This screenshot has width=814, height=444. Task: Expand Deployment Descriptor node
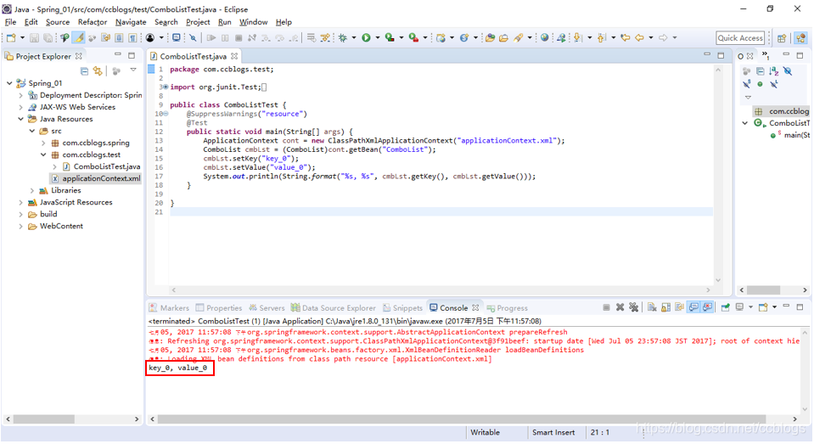20,95
